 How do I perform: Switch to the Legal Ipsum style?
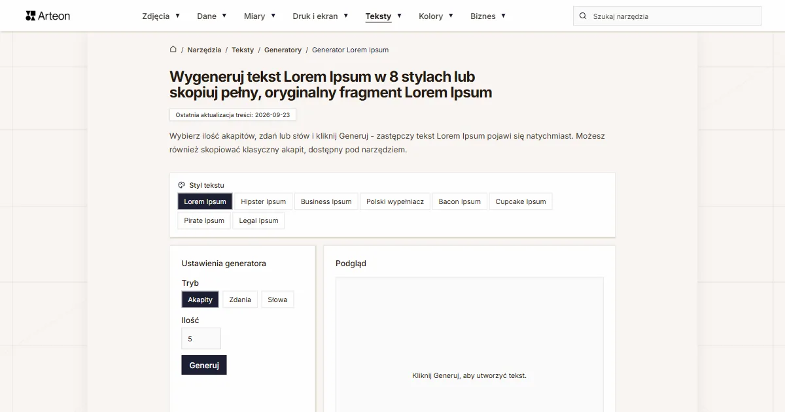258,220
